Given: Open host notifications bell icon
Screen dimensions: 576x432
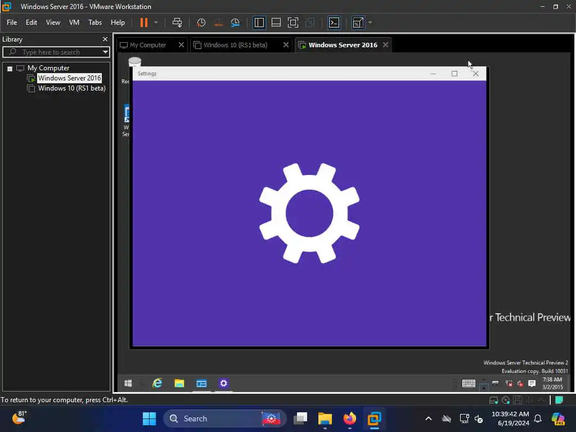Looking at the screenshot, I should point(538,418).
